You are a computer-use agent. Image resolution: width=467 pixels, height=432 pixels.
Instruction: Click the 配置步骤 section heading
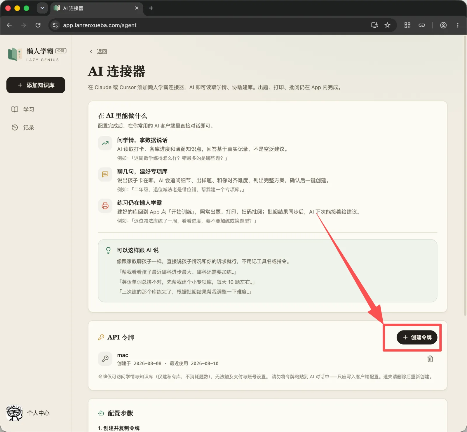pyautogui.click(x=120, y=413)
